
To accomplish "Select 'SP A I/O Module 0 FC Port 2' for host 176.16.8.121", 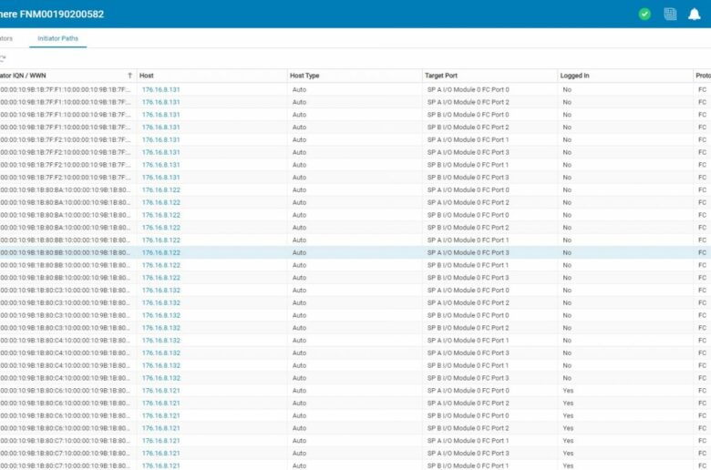I will tap(468, 404).
